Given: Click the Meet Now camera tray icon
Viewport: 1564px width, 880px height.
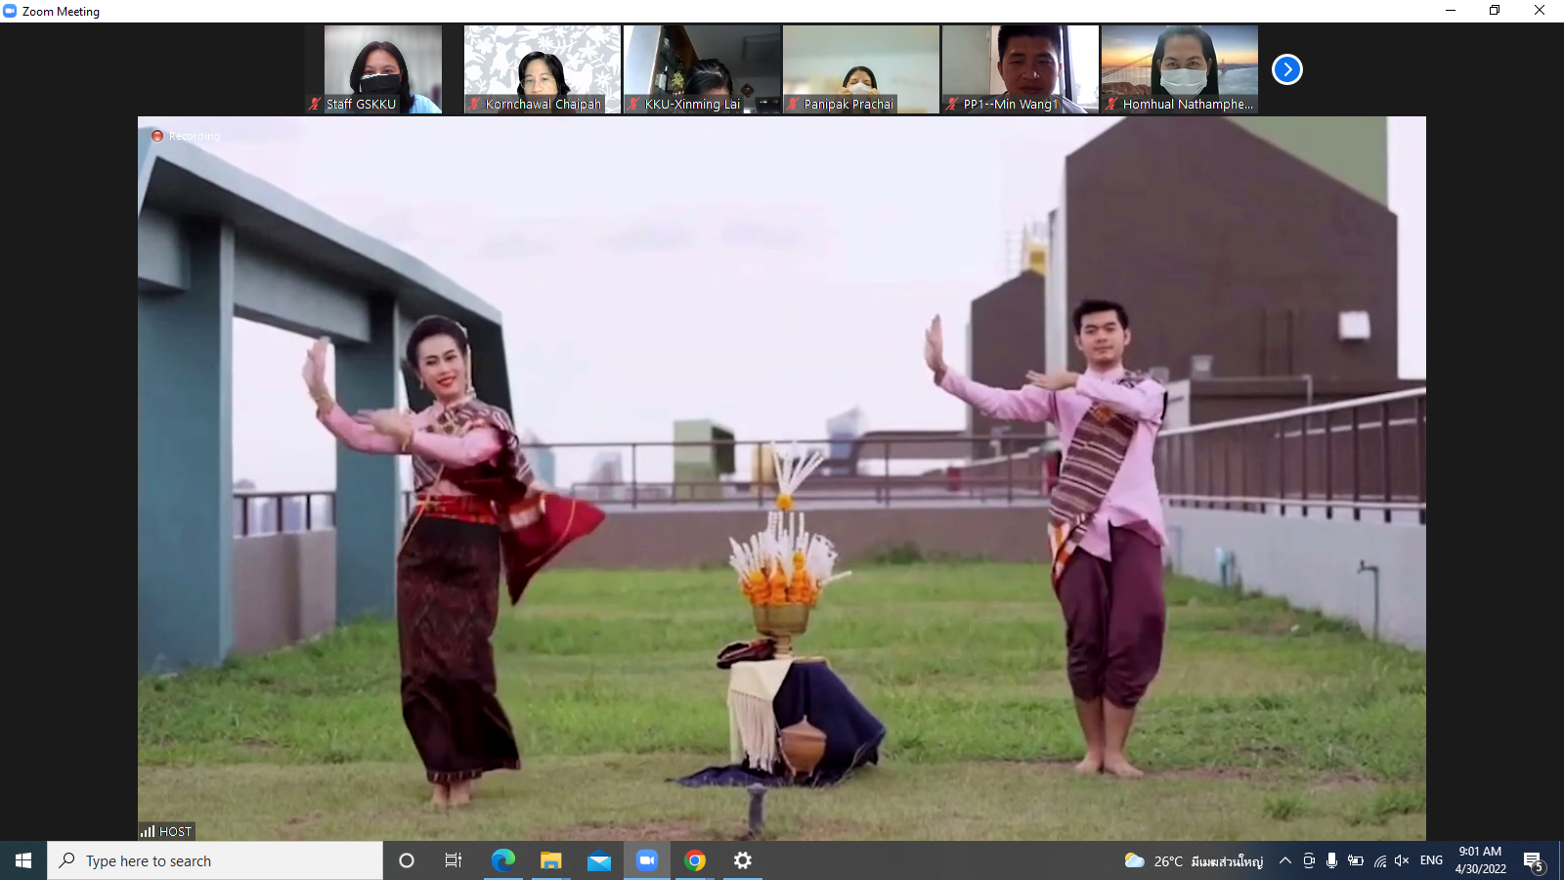Looking at the screenshot, I should (x=1309, y=860).
